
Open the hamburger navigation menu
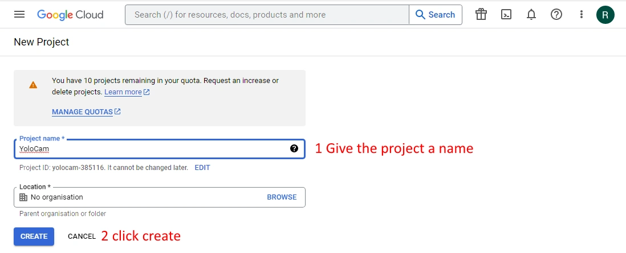point(19,15)
